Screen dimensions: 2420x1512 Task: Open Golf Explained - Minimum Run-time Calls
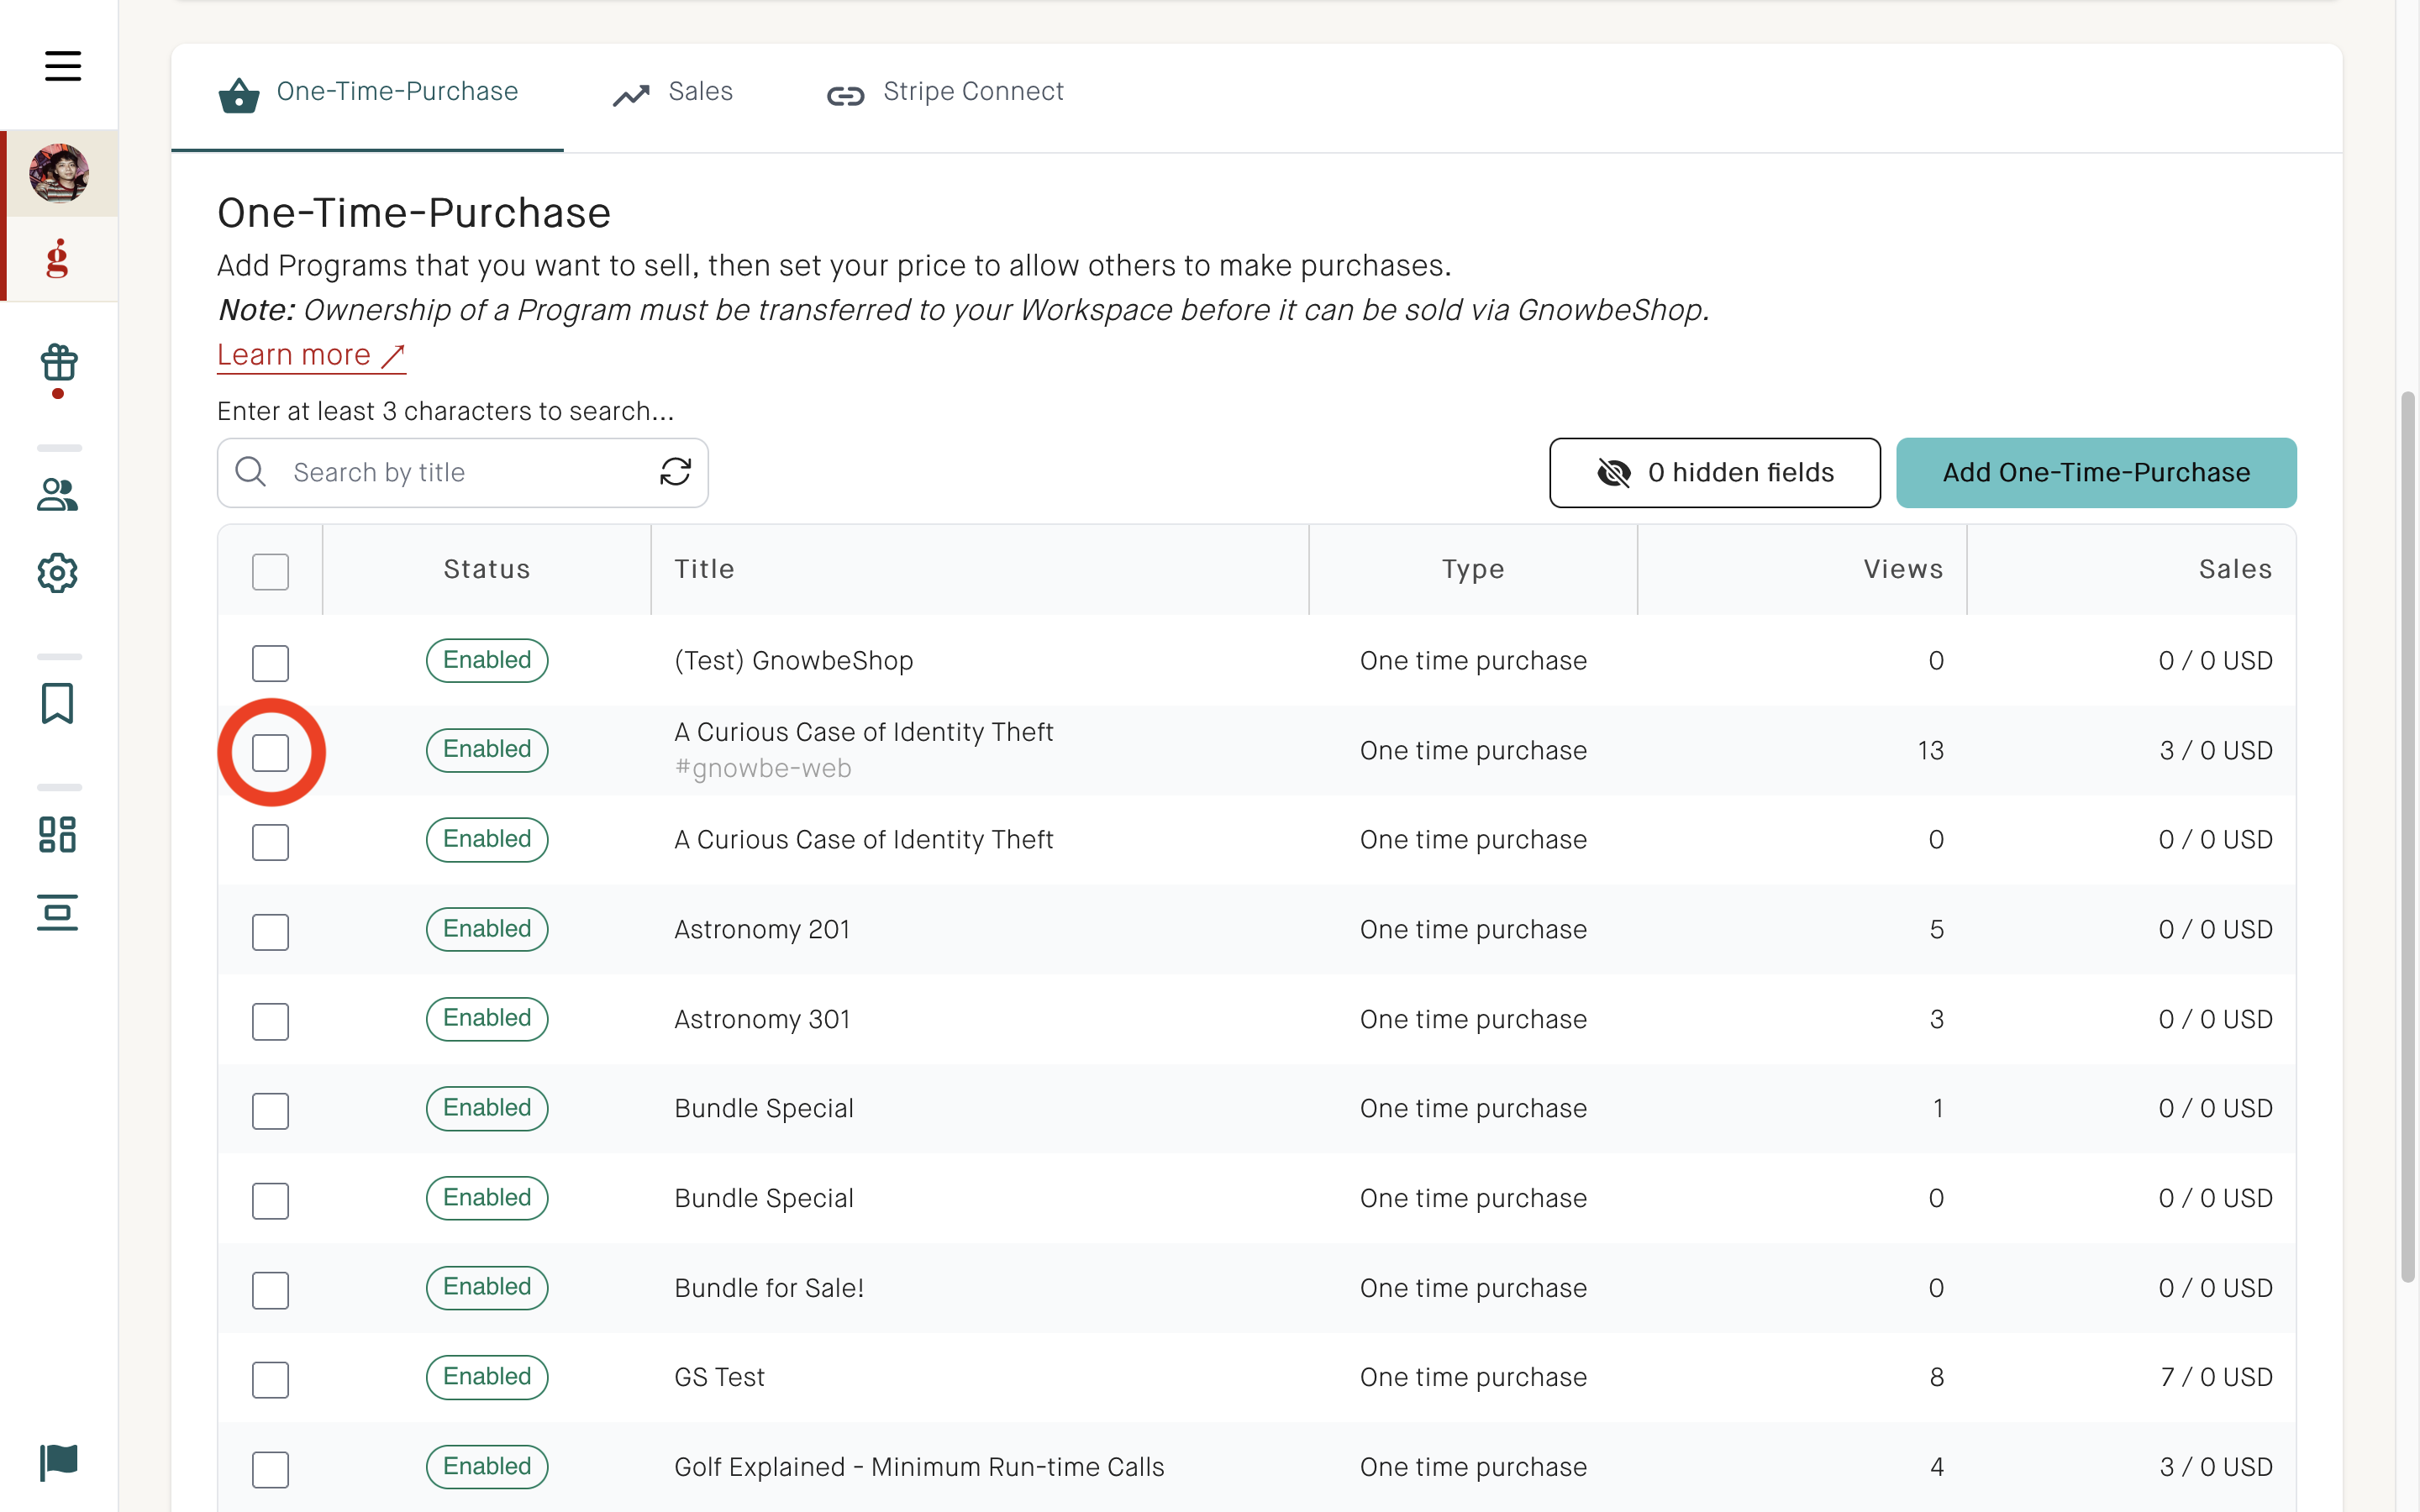(x=919, y=1467)
